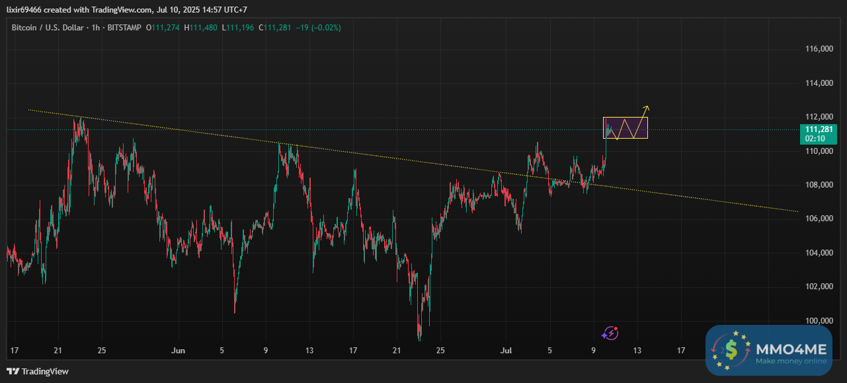Click the yellow rectangle consolidation zone
This screenshot has width=847, height=383.
point(625,127)
